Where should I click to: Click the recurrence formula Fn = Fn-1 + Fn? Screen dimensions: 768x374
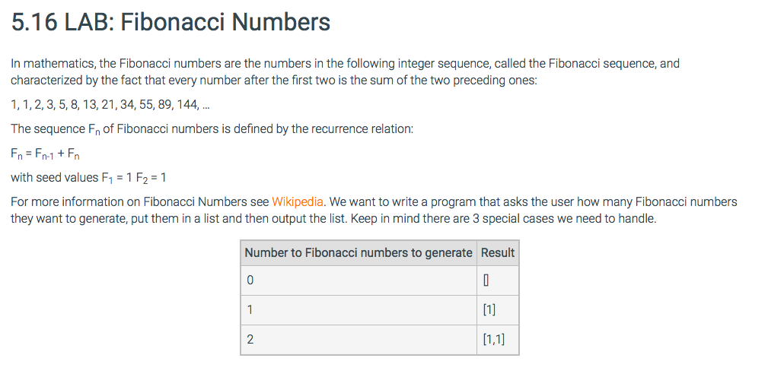(x=45, y=154)
